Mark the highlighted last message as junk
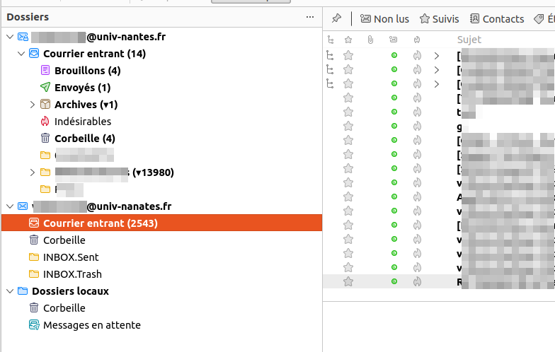 point(417,281)
